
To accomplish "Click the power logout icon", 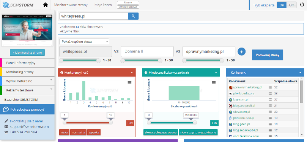I will pos(302,5).
